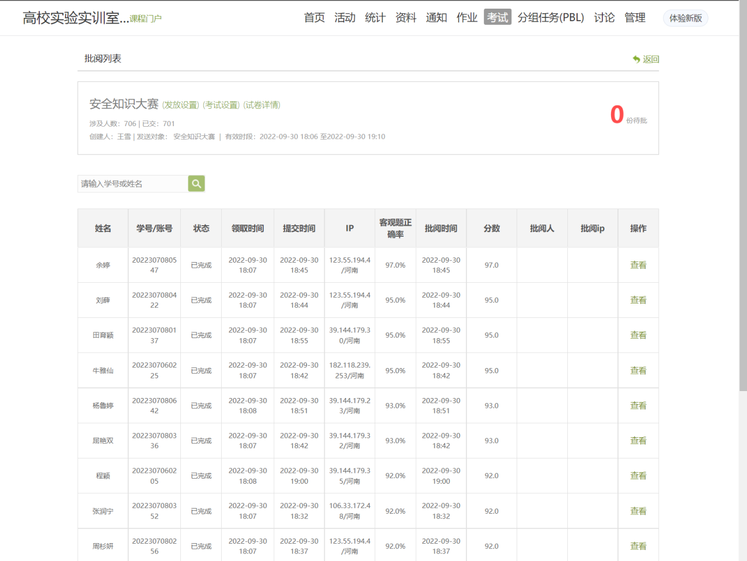Open the 通知 menu item

tap(436, 18)
